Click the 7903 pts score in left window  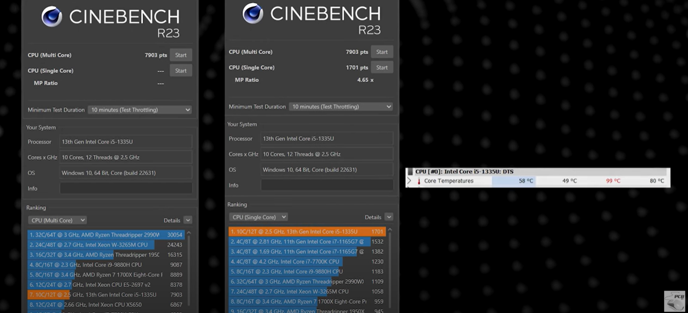[156, 55]
